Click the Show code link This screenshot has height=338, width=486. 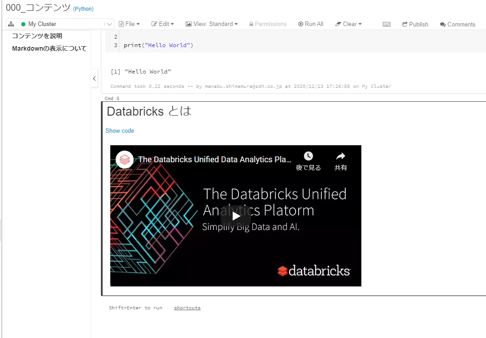(x=120, y=131)
